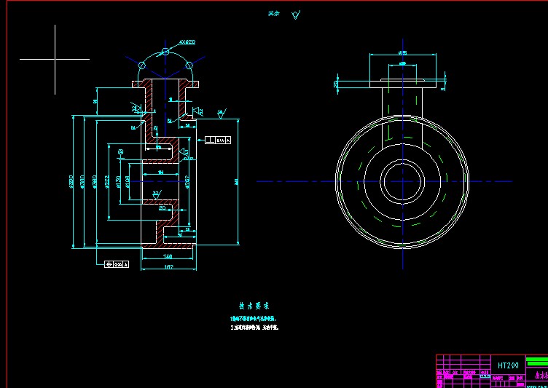548x388 pixels.
Task: Click the datum A marker symbol
Action: (x=121, y=154)
